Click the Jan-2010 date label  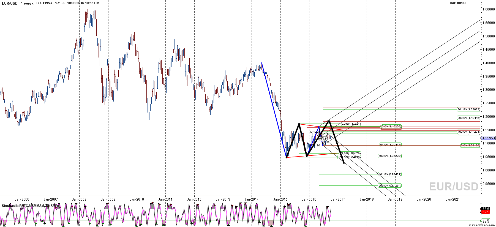[137, 199]
